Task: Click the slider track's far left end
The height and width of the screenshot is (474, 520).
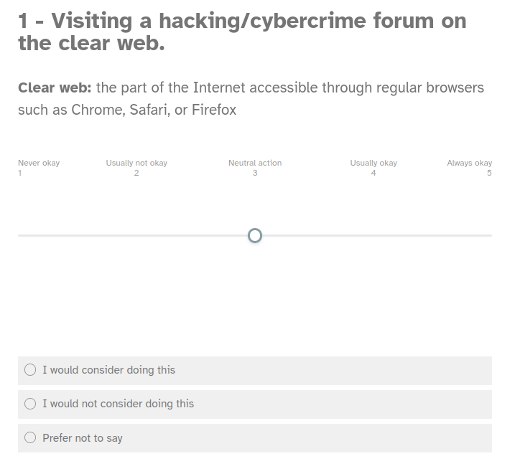Action: click(19, 235)
